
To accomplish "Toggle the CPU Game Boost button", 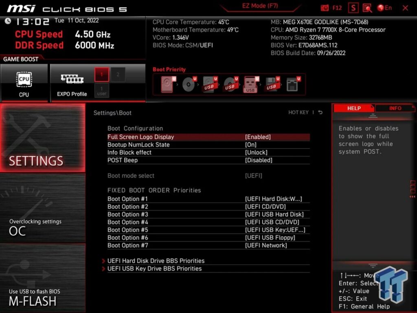I will (x=24, y=83).
